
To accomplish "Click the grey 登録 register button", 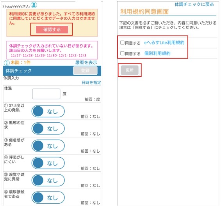I will [85, 70].
